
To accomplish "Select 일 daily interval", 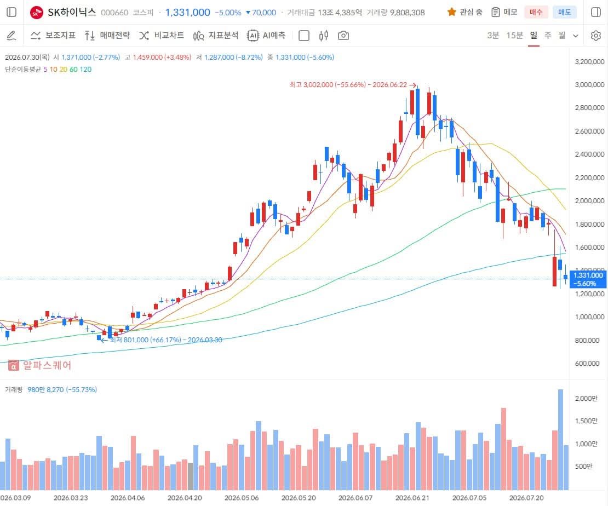I will [x=534, y=35].
